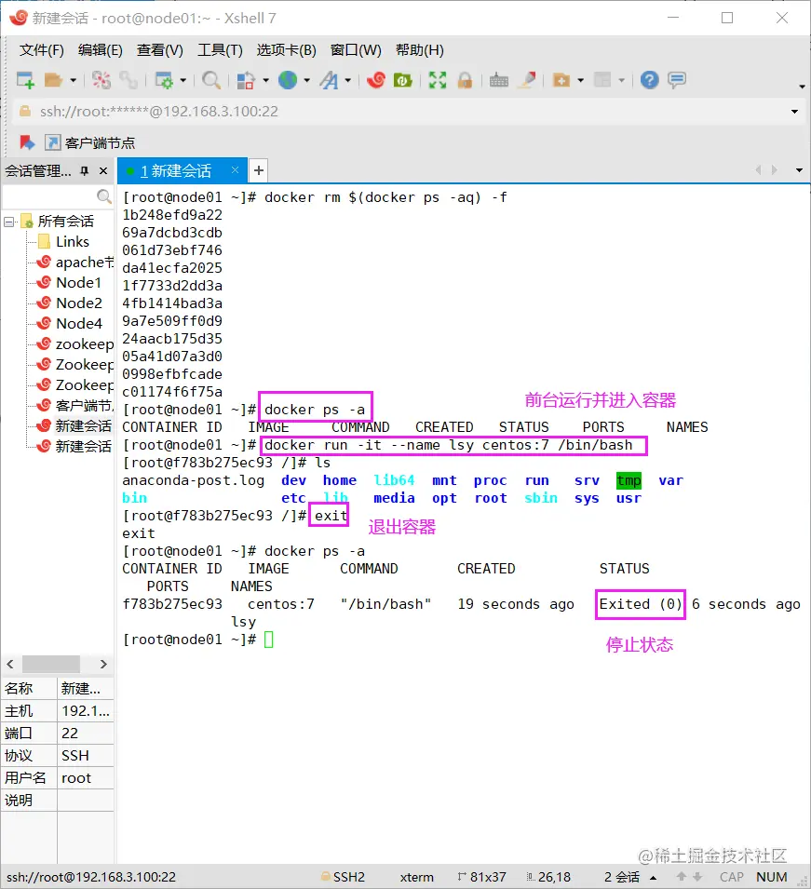This screenshot has width=811, height=889.
Task: Open the 窗口(W) menu
Action: (x=356, y=50)
